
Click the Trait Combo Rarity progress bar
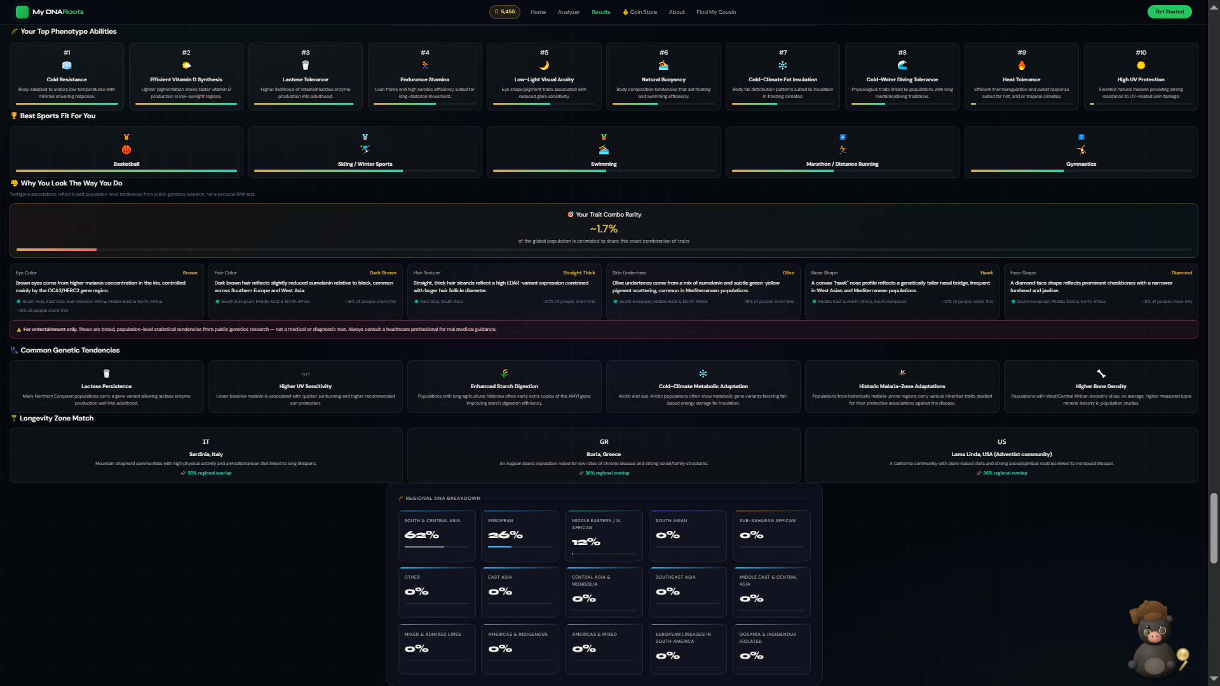pos(604,250)
